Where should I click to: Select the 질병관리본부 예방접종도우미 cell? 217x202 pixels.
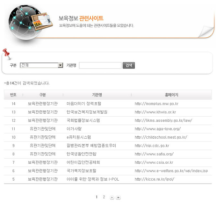pyautogui.click(x=91, y=145)
